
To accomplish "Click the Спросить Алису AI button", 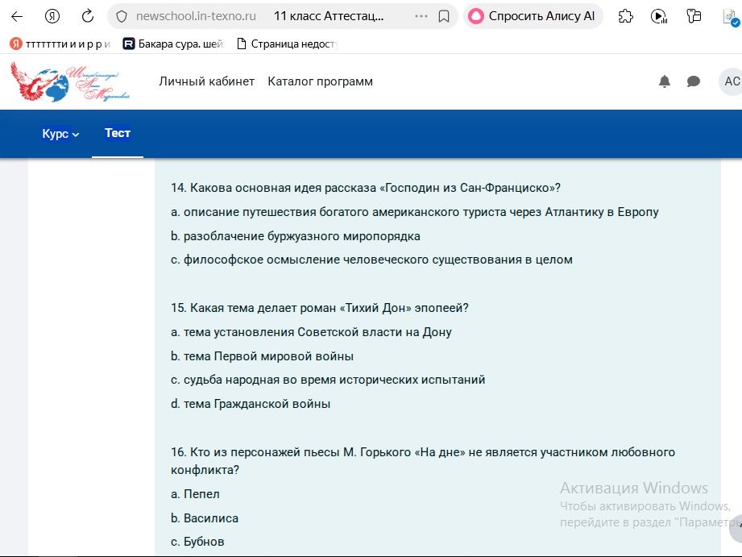I will point(533,17).
